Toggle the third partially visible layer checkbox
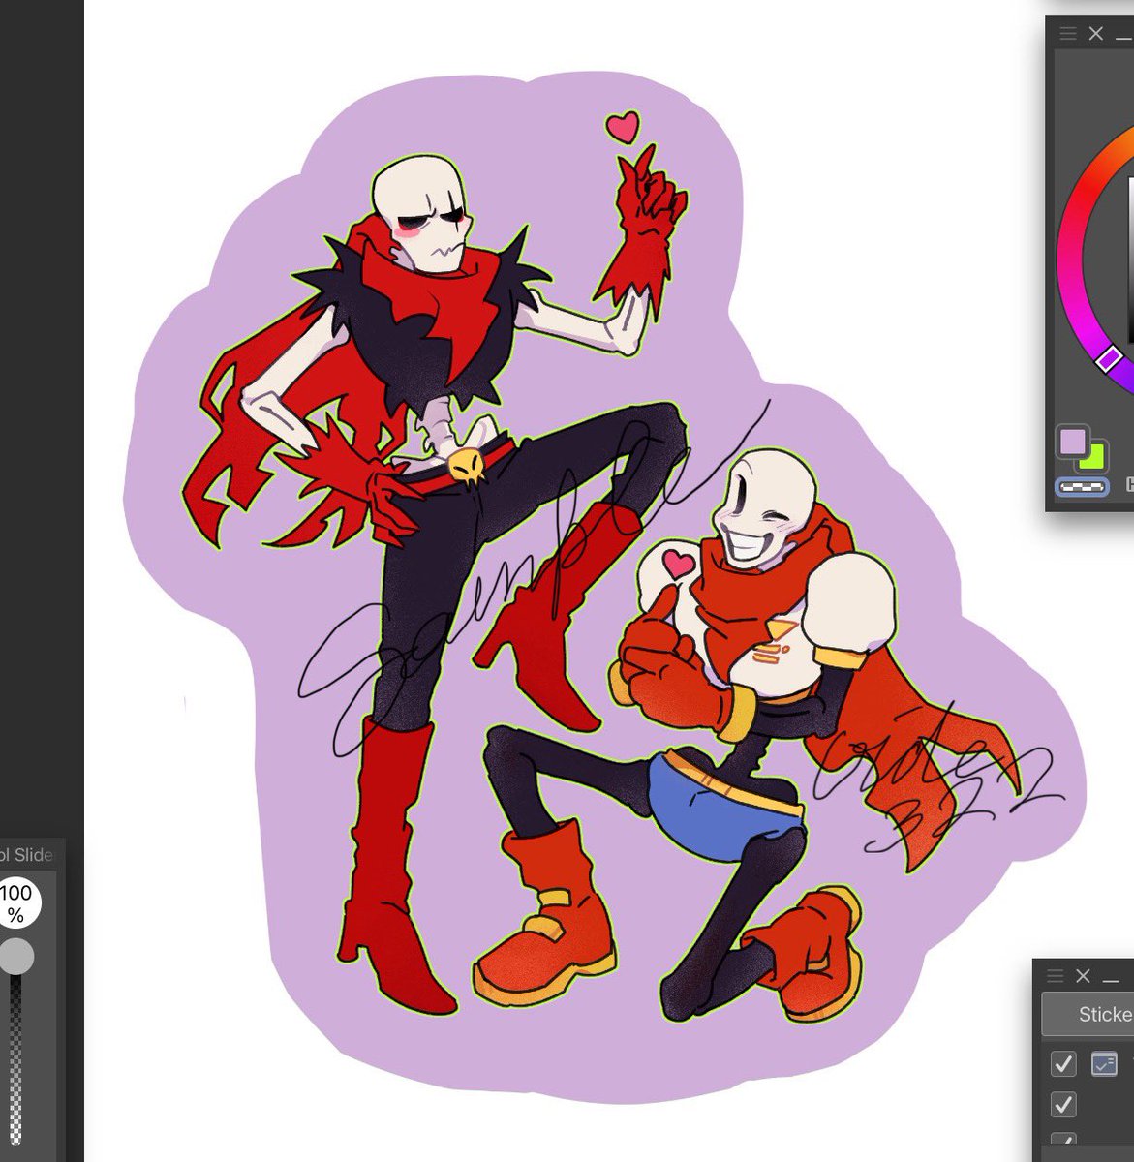The width and height of the screenshot is (1134, 1162). tap(1063, 1139)
